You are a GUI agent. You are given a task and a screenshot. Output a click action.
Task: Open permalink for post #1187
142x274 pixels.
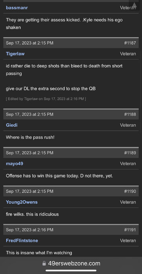130,43
